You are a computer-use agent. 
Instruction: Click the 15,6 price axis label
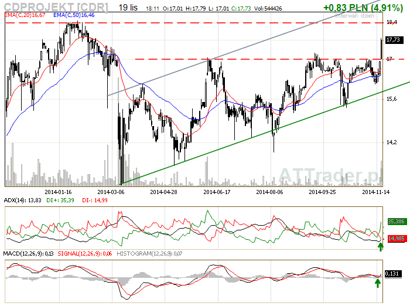pos(391,99)
